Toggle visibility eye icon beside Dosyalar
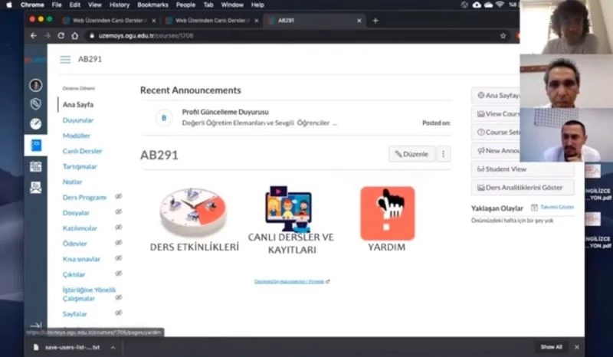Viewport: 613px width, 357px height. [x=118, y=212]
